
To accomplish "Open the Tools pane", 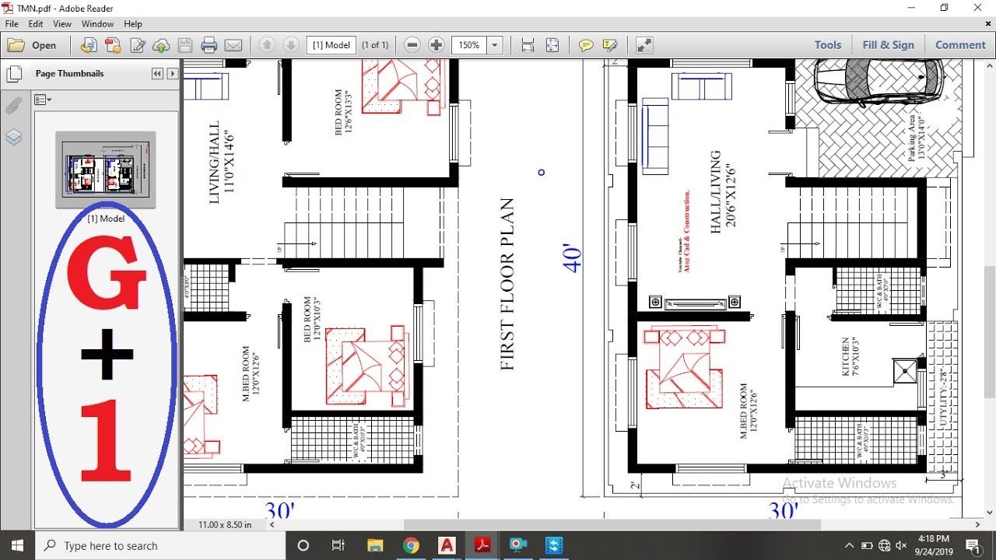I will tap(828, 45).
